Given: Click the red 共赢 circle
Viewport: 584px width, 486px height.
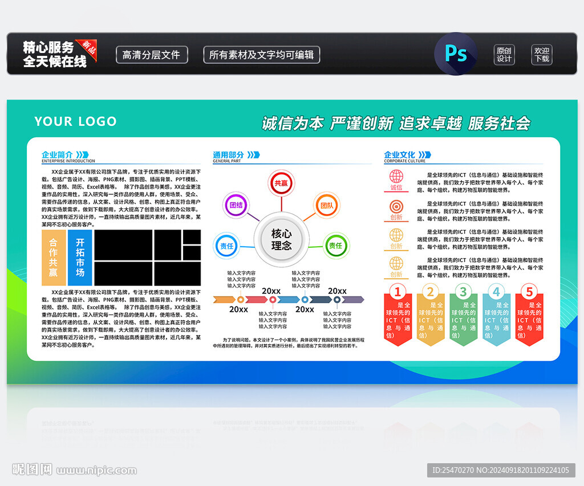Looking at the screenshot, I should [281, 183].
